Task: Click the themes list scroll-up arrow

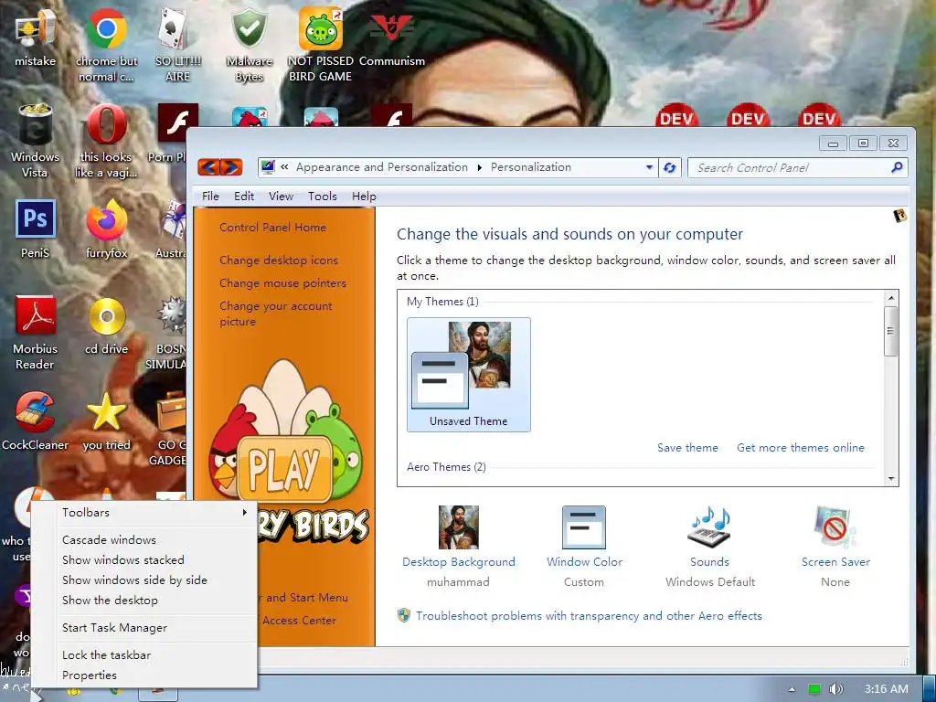Action: (x=890, y=298)
